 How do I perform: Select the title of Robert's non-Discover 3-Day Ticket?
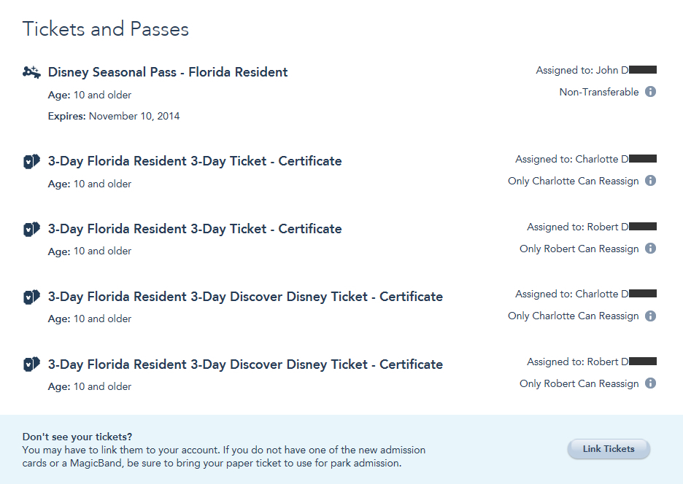(195, 229)
